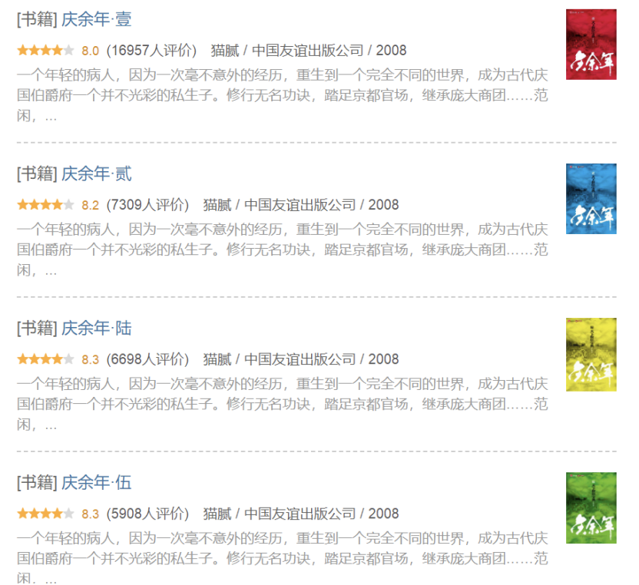Screen dimensions: 639x585
Task: Open the 庆余年·壹 title link
Action: click(x=97, y=20)
